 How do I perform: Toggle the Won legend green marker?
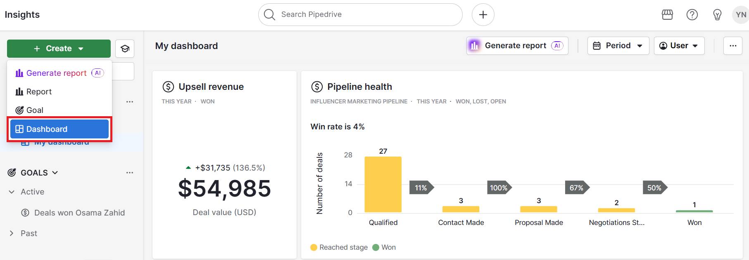(376, 247)
